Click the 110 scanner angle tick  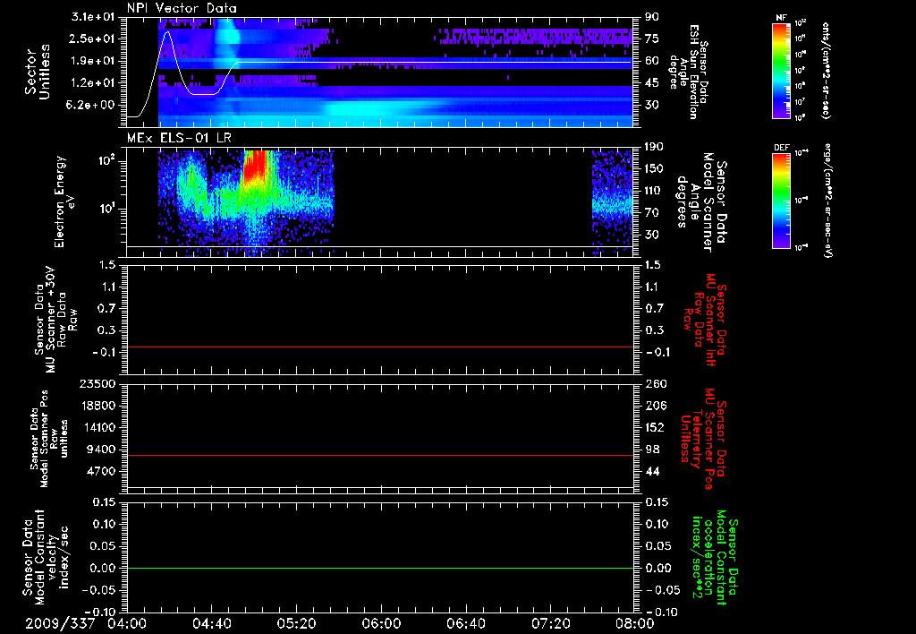(x=654, y=191)
